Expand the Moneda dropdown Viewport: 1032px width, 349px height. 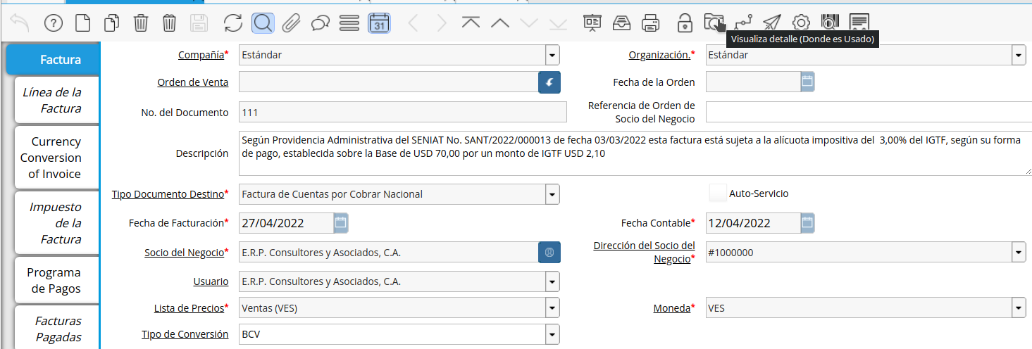[1019, 307]
